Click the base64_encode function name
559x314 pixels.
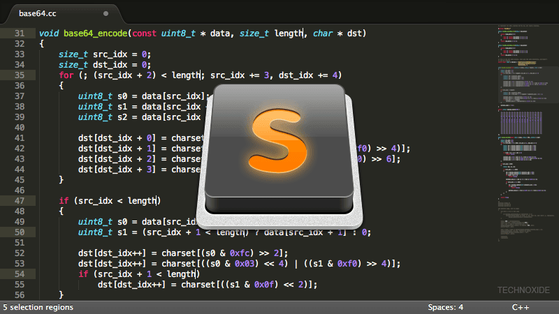click(x=96, y=33)
